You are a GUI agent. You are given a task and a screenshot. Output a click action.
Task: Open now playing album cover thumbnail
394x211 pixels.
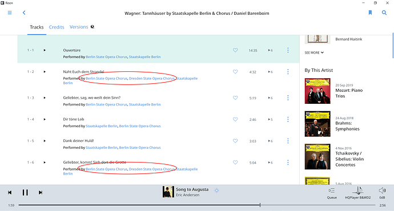point(168,192)
